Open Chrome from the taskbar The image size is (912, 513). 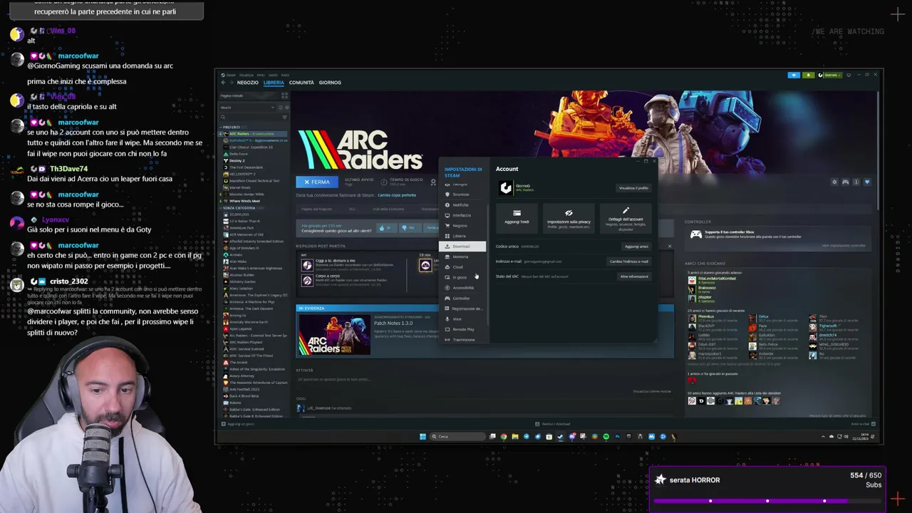coord(504,437)
